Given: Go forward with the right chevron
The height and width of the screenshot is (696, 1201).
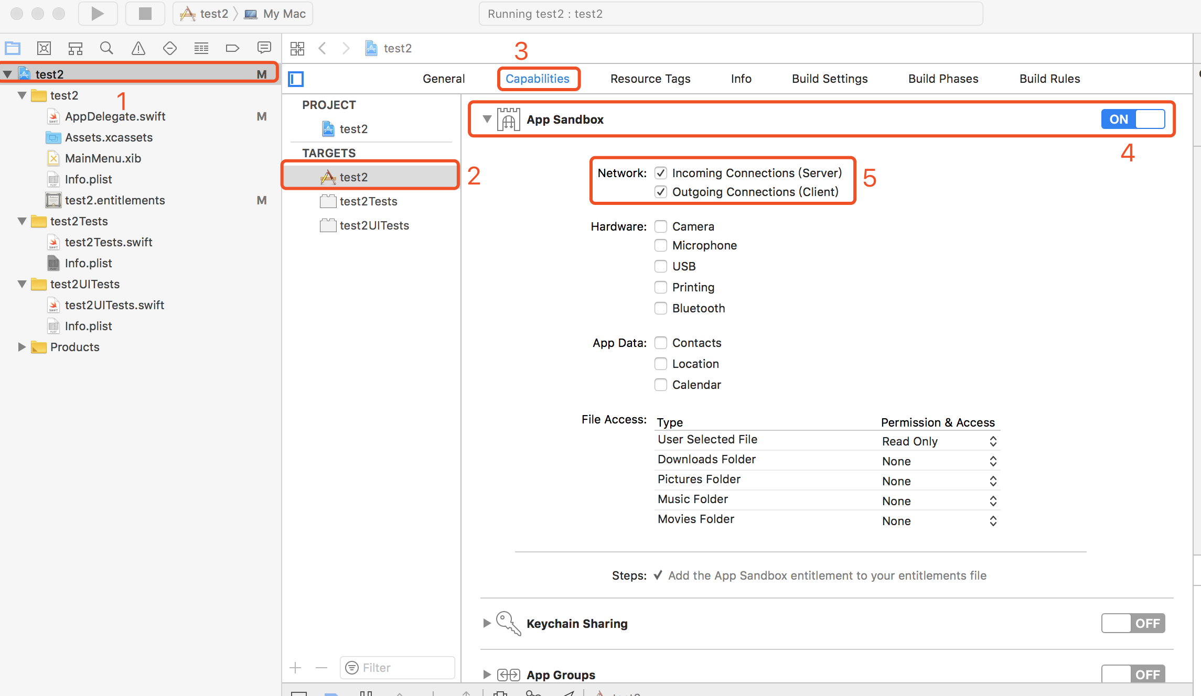Looking at the screenshot, I should coord(346,48).
